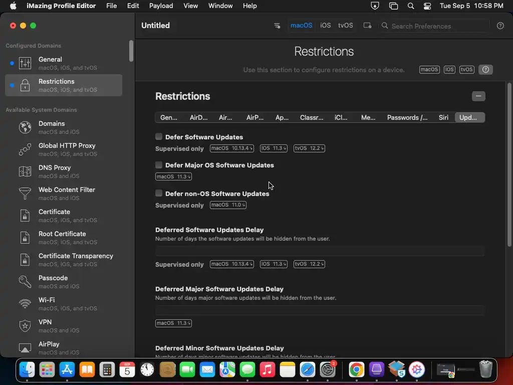
Task: Collapse the Restrictions section minus button
Action: click(478, 96)
